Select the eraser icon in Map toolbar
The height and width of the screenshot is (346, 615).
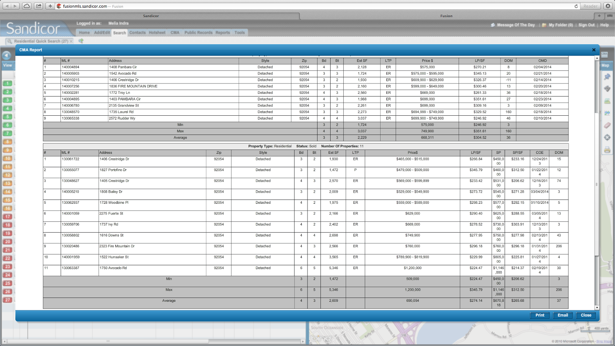(x=607, y=125)
